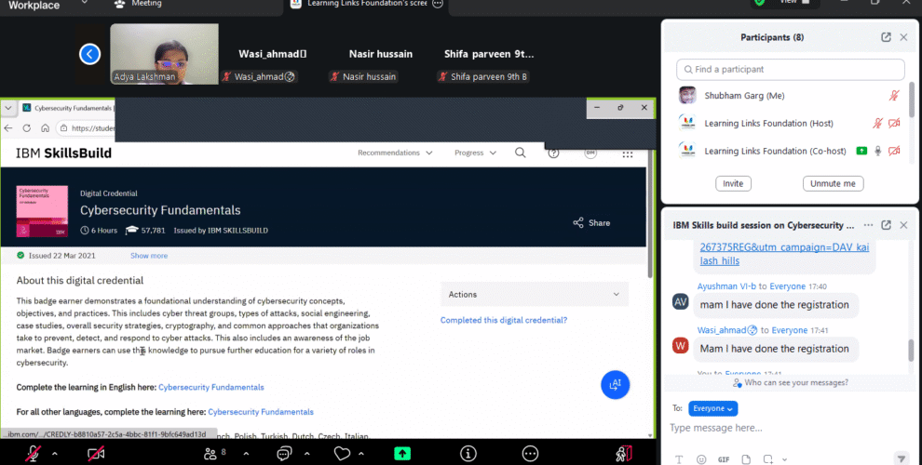The image size is (922, 465).
Task: Click the Unmute me button
Action: click(x=833, y=183)
